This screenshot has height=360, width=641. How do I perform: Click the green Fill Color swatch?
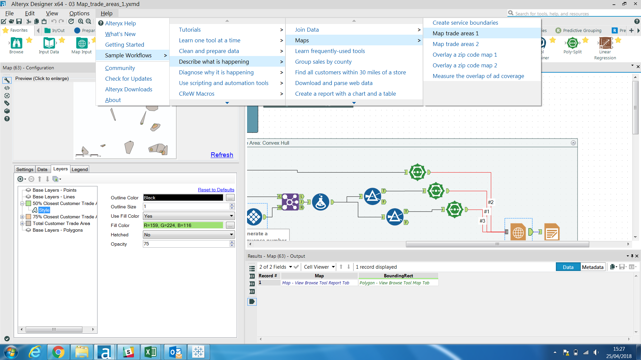(183, 225)
